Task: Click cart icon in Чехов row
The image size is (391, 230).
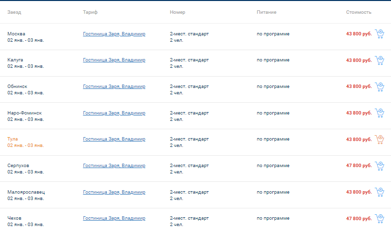Action: coord(380,219)
